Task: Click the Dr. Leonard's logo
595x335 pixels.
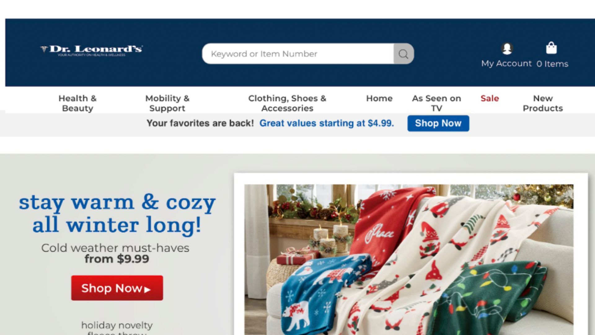Action: click(x=91, y=50)
